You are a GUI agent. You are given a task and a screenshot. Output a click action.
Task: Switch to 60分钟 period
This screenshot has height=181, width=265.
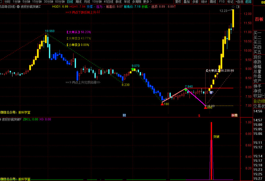pos(60,2)
